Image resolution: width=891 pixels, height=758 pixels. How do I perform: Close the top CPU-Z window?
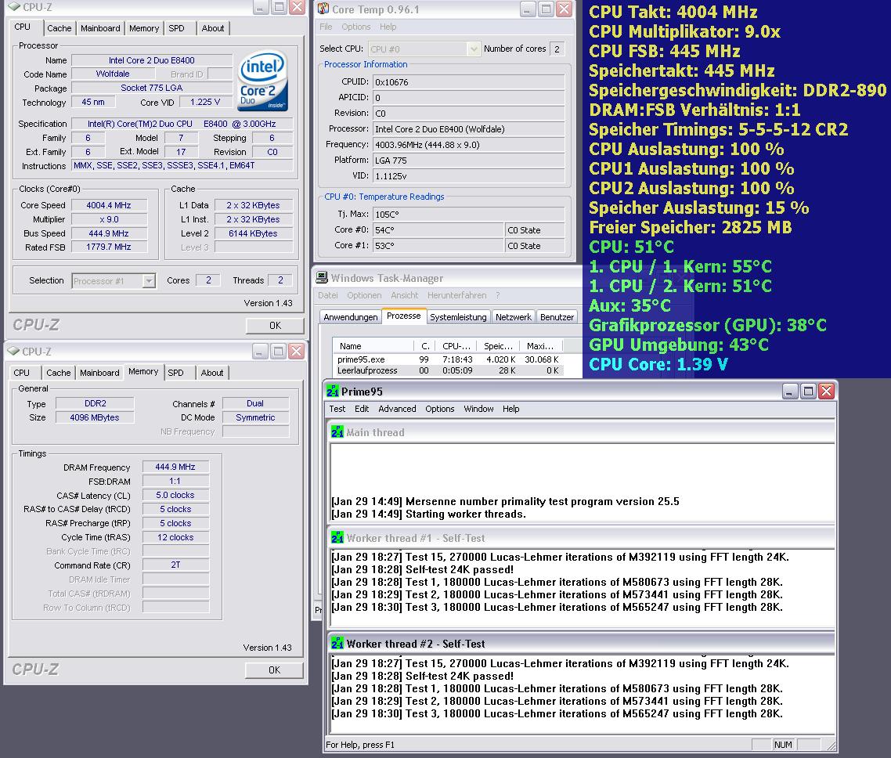pyautogui.click(x=297, y=7)
